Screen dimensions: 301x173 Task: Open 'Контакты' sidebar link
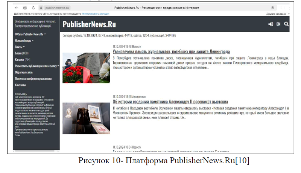pos(20,85)
